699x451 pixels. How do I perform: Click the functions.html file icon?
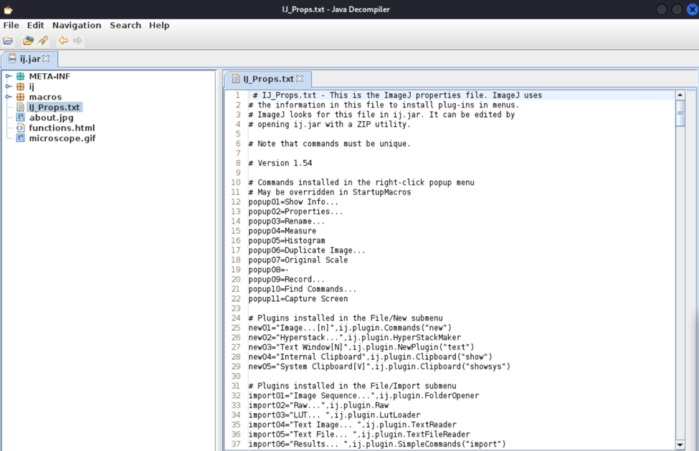click(21, 128)
